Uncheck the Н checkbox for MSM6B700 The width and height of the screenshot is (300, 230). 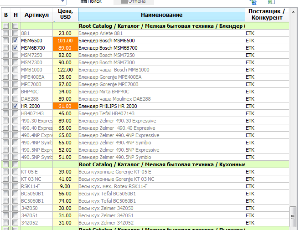pos(16,48)
